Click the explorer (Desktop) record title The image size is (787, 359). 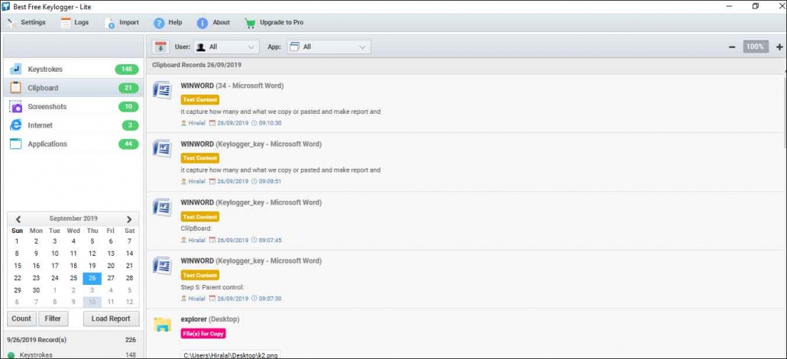(210, 319)
